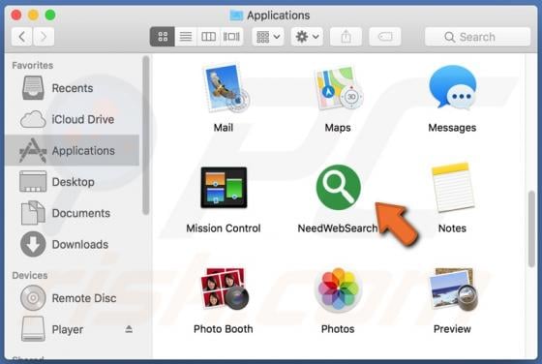Open Remote Disc in the sidebar
Screen dimensions: 542x364
coord(72,298)
